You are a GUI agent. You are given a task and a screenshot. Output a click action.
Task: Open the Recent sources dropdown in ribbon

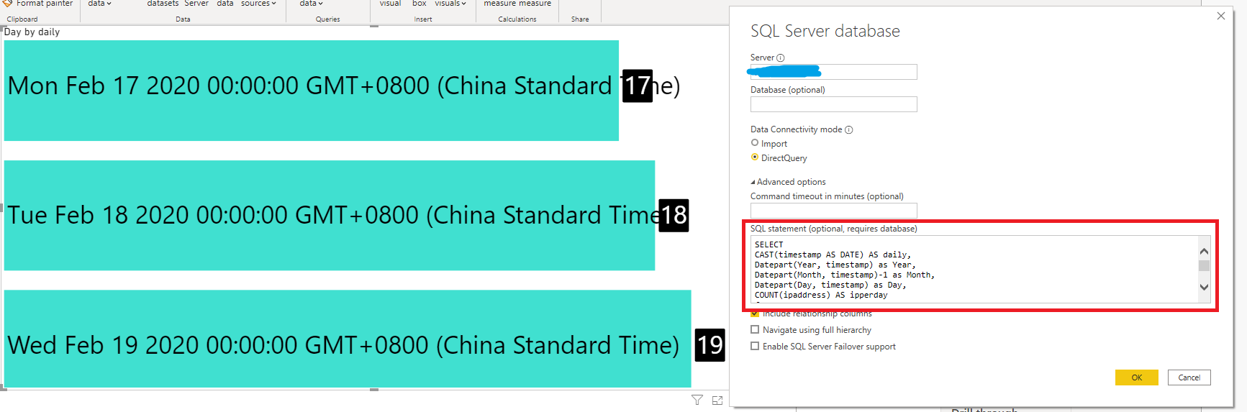(x=258, y=4)
